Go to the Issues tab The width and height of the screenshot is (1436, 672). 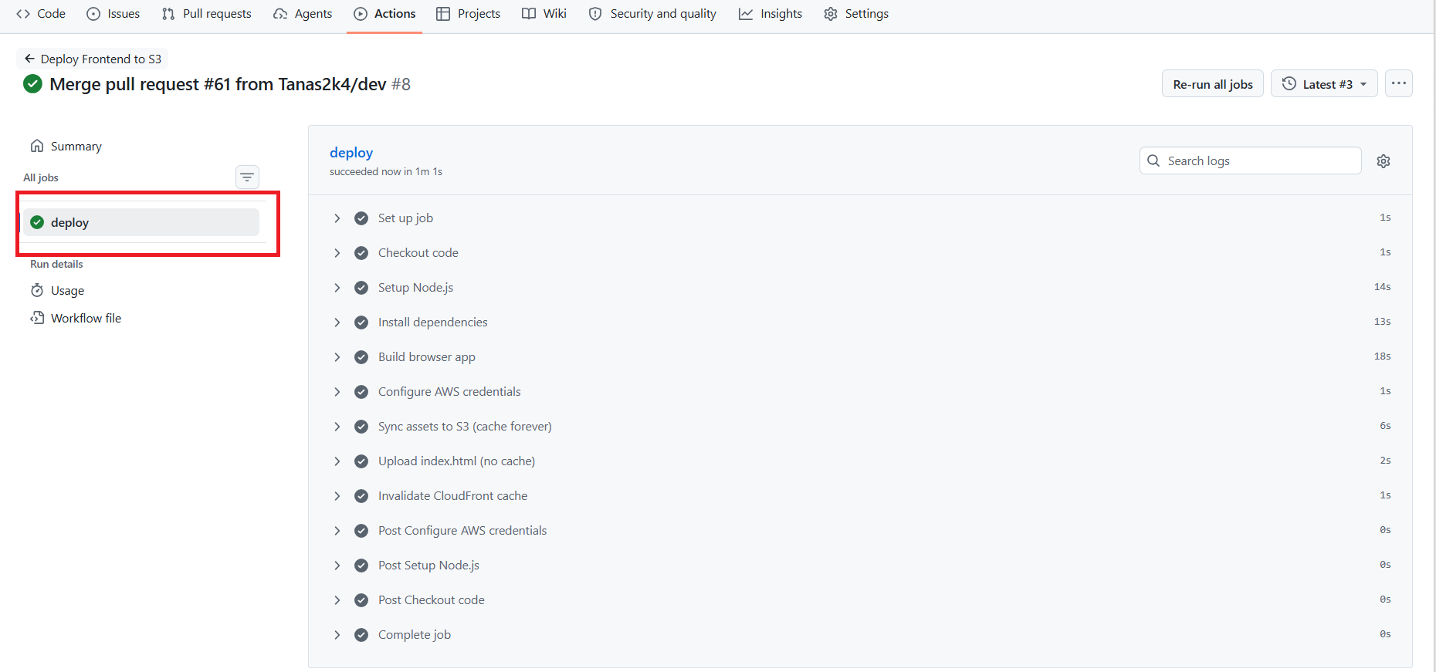point(113,14)
